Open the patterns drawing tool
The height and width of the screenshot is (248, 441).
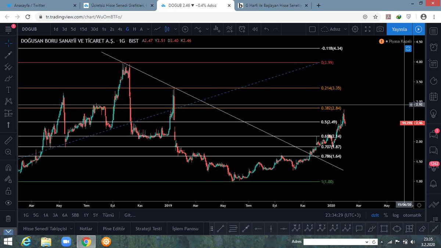(x=8, y=101)
